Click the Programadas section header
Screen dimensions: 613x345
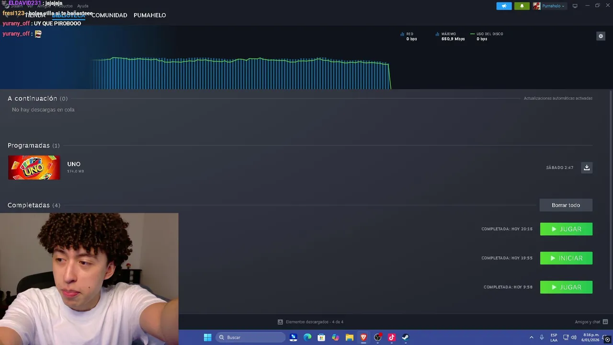34,145
